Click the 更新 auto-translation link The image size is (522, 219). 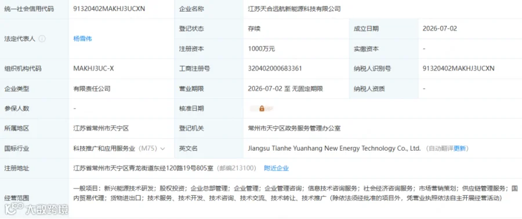(x=460, y=149)
